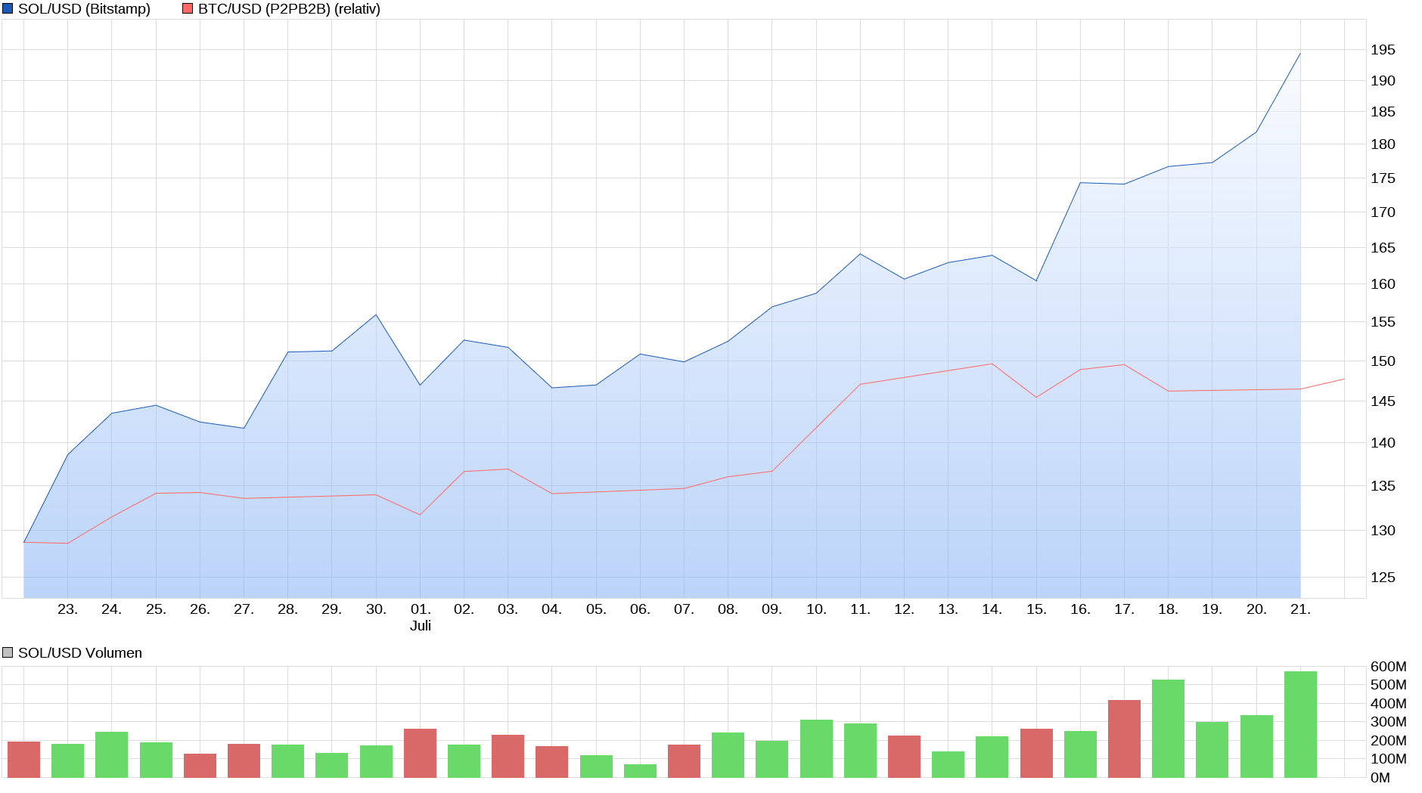Click the '500M' volume axis label

1389,685
